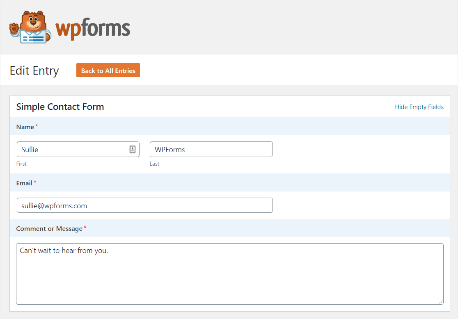Click the WPForms bear mascot logo
The height and width of the screenshot is (319, 458).
[30, 27]
